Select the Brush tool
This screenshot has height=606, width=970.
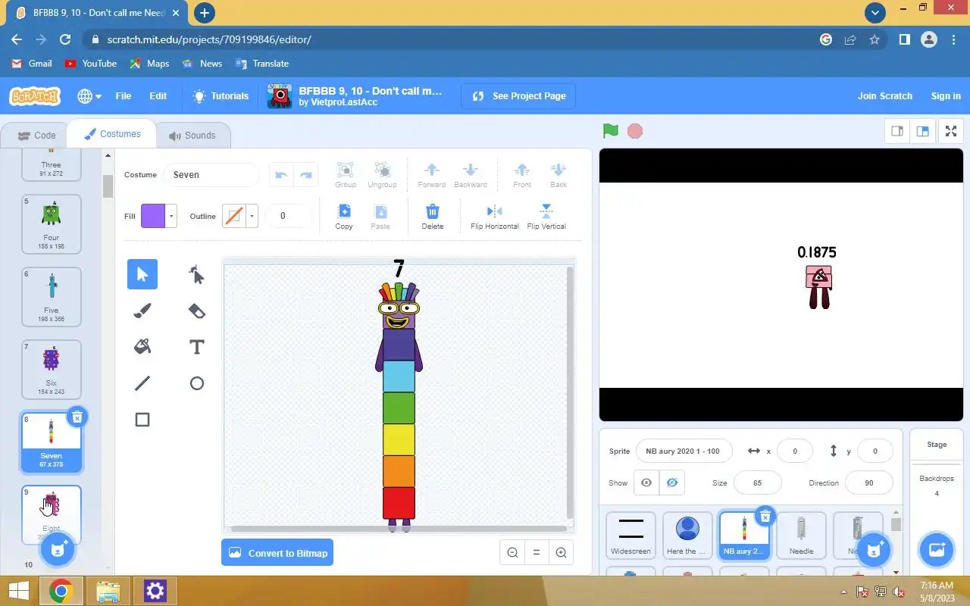click(142, 311)
